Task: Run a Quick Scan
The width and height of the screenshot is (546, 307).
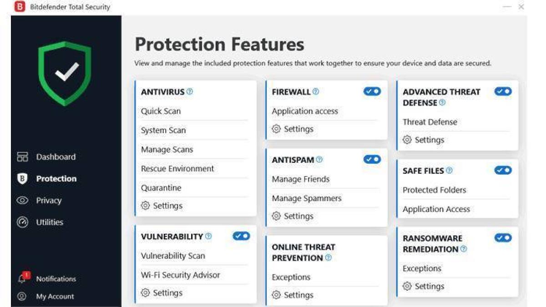Action: pyautogui.click(x=161, y=111)
